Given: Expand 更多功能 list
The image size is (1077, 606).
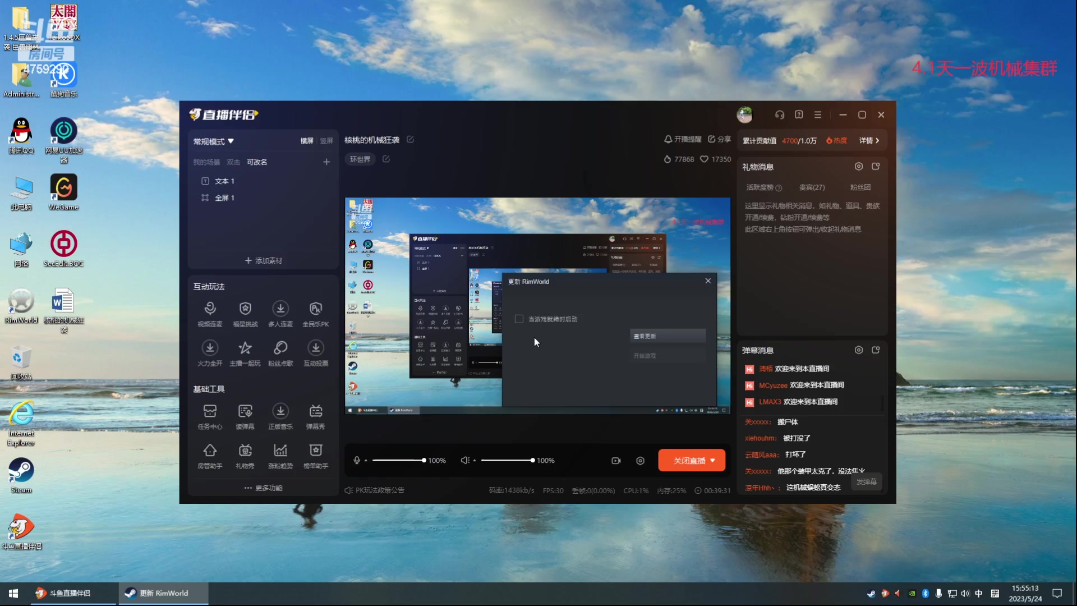Looking at the screenshot, I should 263,488.
